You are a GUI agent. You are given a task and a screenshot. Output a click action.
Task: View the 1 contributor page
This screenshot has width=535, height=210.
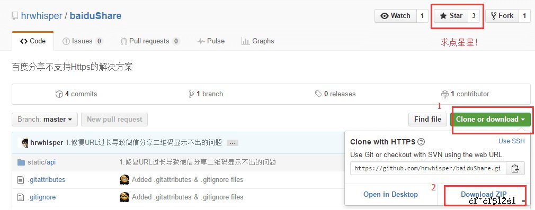pyautogui.click(x=465, y=94)
